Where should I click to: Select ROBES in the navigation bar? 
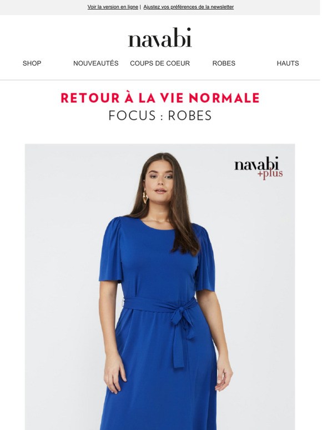point(224,63)
